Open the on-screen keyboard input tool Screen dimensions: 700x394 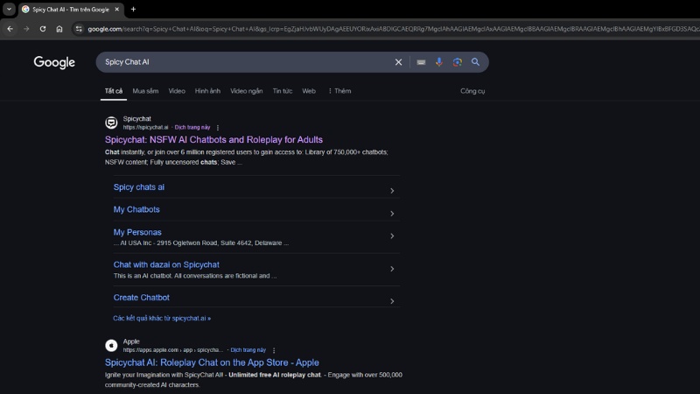pyautogui.click(x=422, y=62)
